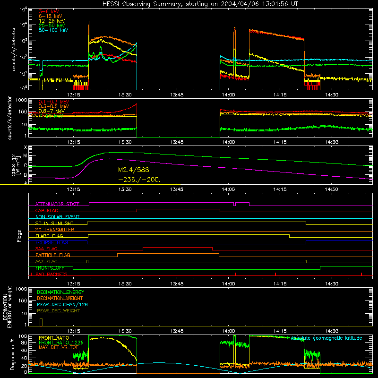Click the -236./-200. flare position annotation

pos(139,180)
